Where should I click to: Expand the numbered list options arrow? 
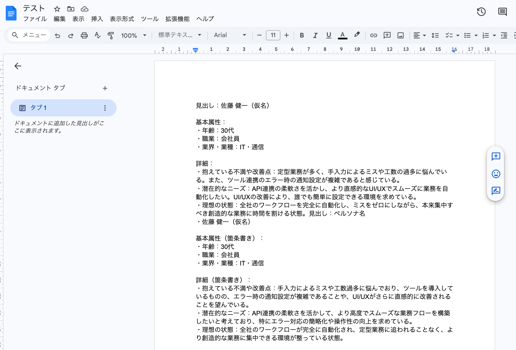pyautogui.click(x=494, y=35)
